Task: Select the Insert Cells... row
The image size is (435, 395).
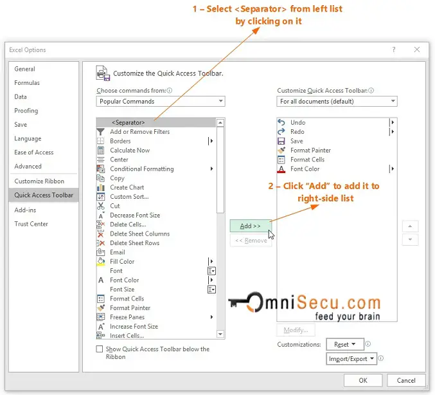Action: 156,336
